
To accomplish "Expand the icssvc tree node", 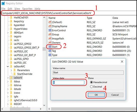I will (x=8, y=93).
